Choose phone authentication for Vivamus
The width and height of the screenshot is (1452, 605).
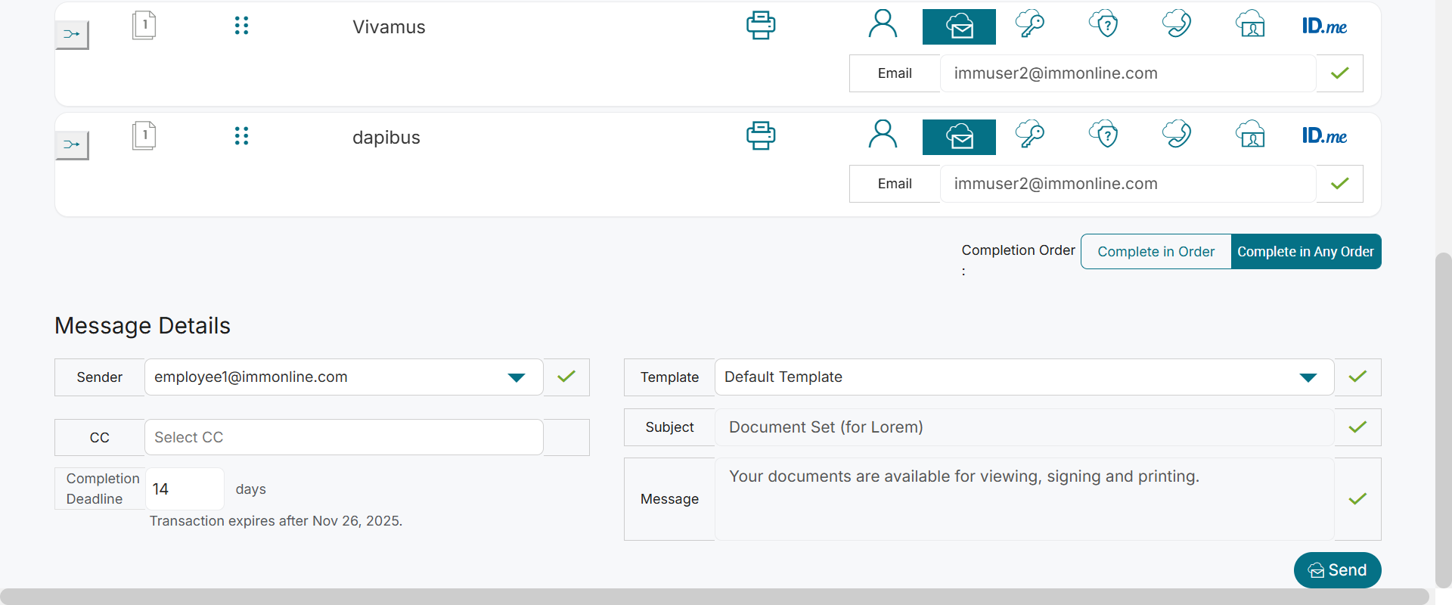[x=1176, y=25]
